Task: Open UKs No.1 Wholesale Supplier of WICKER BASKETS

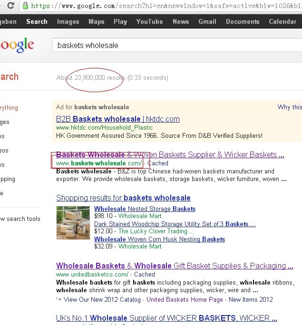Action: coord(166,318)
